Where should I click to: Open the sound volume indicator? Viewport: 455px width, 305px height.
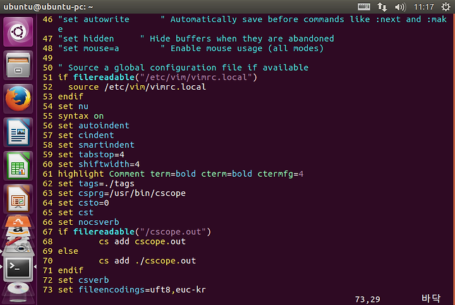(400, 6)
